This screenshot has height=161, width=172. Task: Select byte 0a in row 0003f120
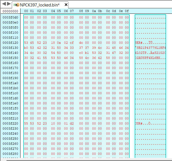(x=59, y=43)
